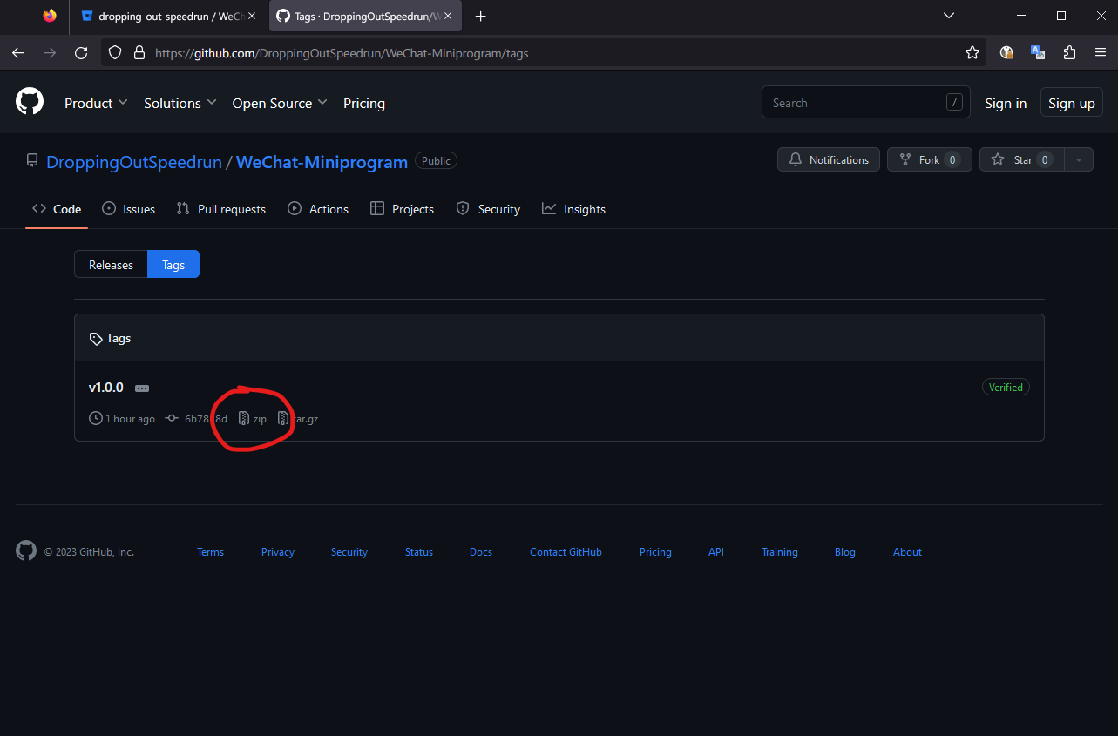Open the About footer link
The image size is (1118, 736).
907,552
